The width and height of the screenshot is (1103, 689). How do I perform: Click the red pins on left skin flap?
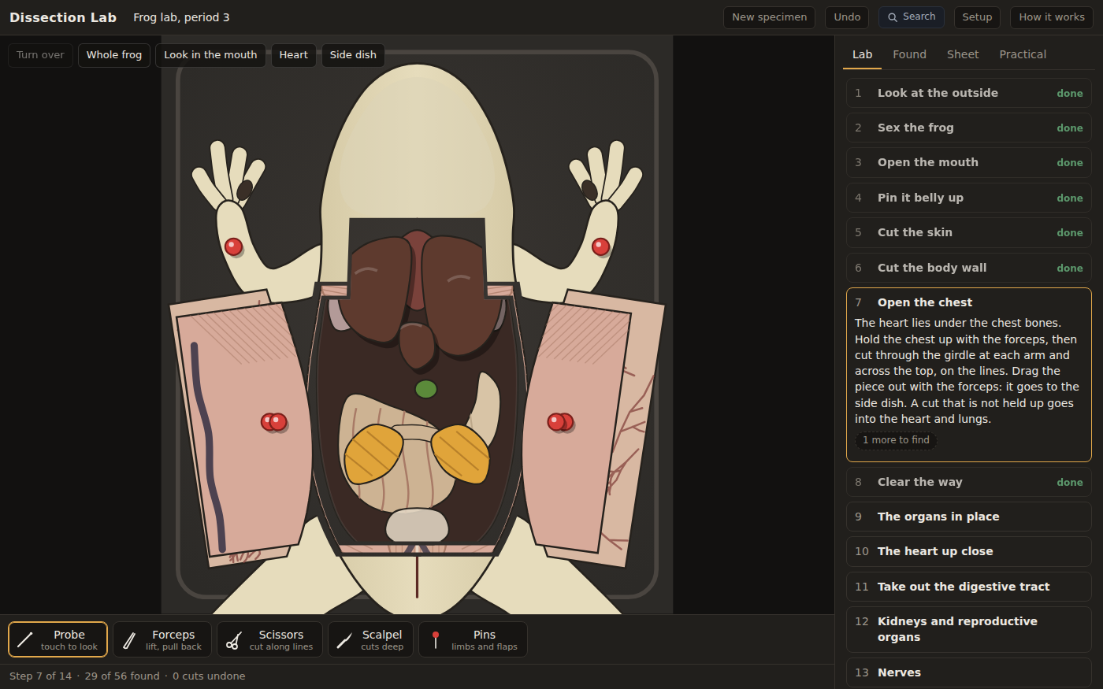click(x=274, y=422)
